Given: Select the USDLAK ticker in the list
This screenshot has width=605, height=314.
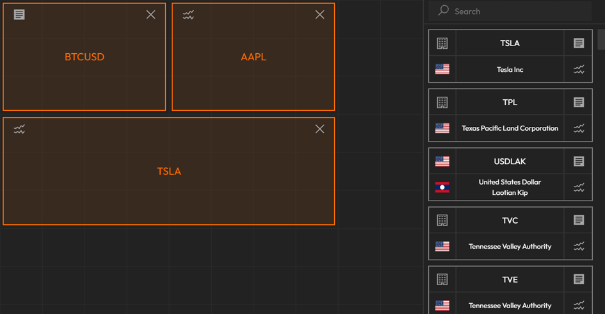Looking at the screenshot, I should [510, 161].
